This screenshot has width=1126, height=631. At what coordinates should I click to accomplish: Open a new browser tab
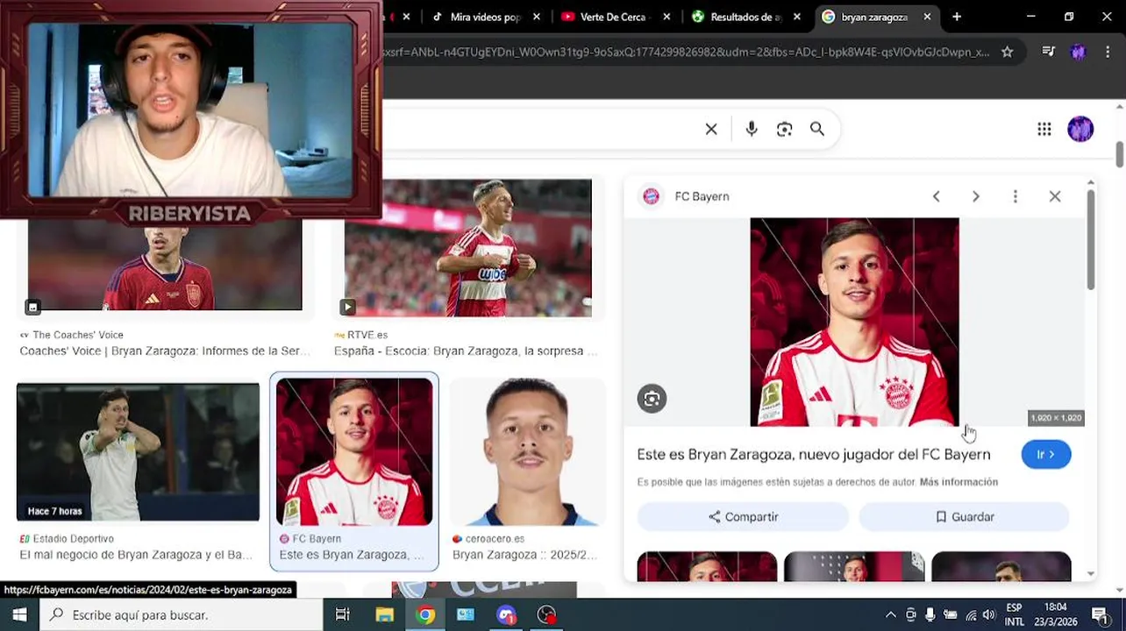[x=957, y=17]
